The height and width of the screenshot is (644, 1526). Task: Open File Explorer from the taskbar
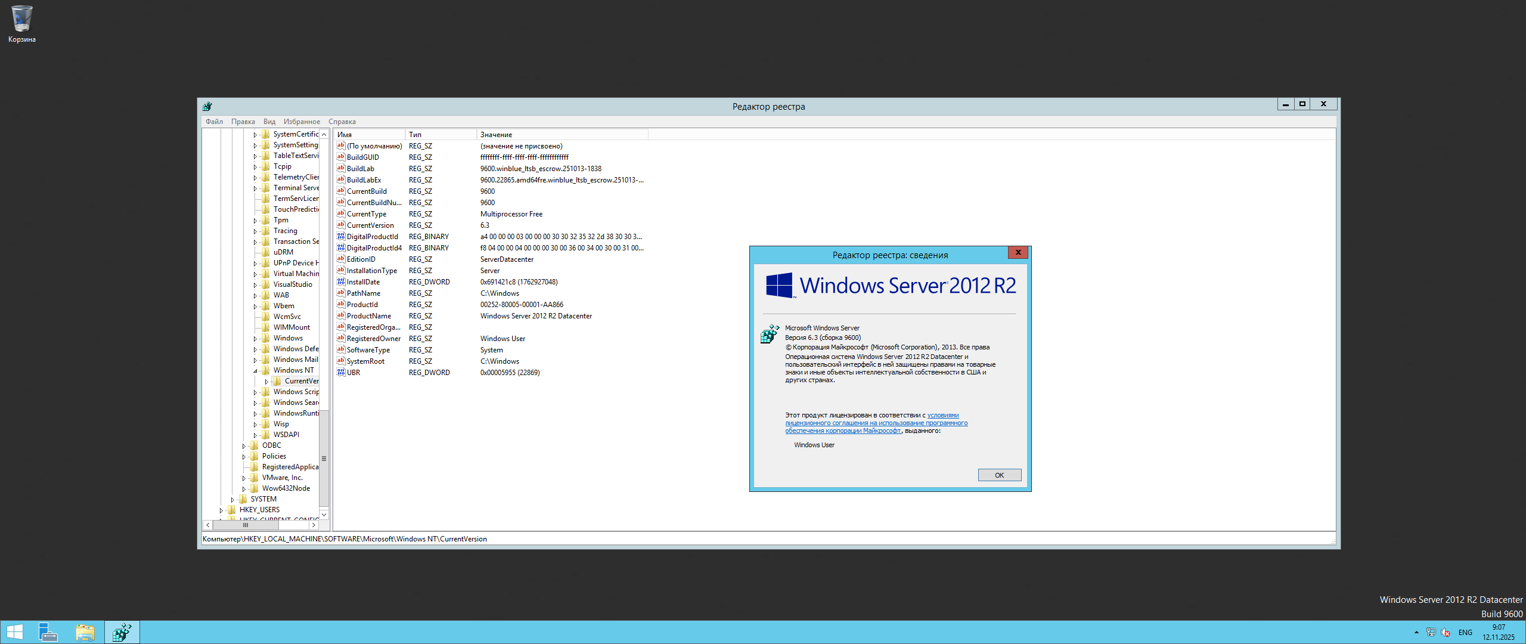(85, 632)
